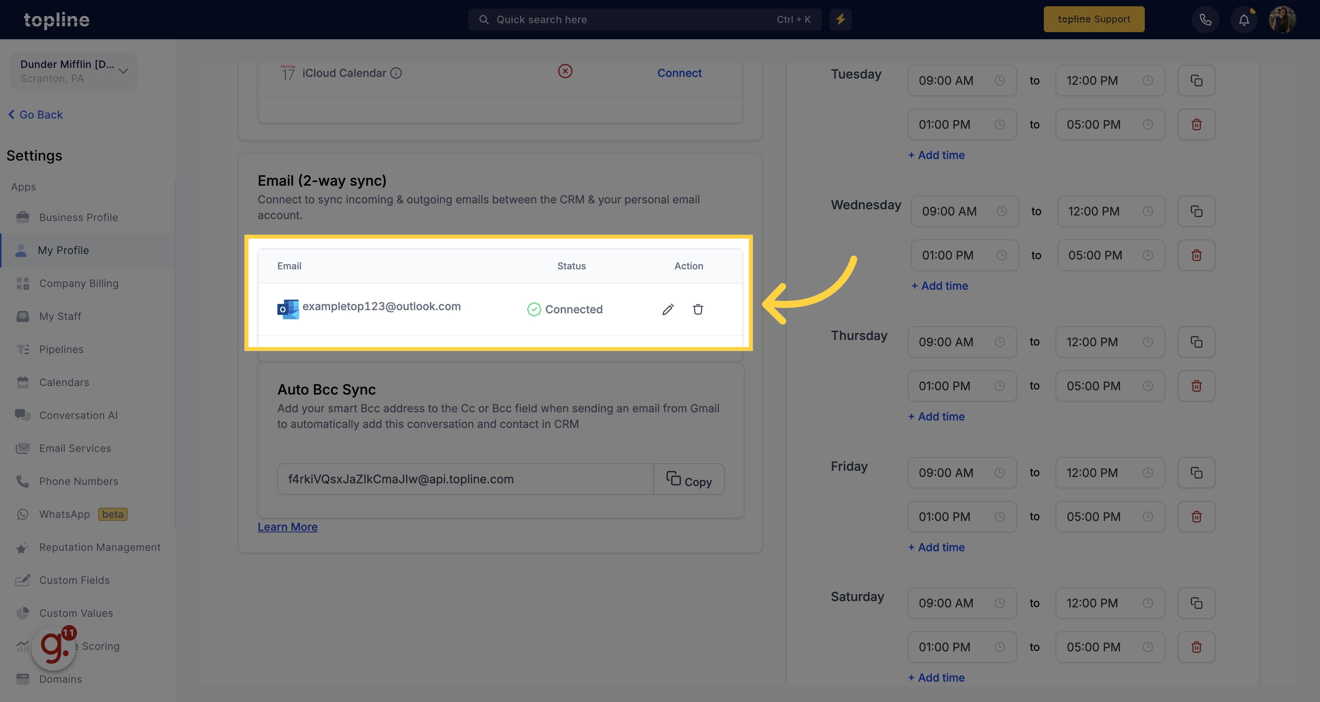Click the duplicate time slot icon for Saturday

pyautogui.click(x=1196, y=603)
